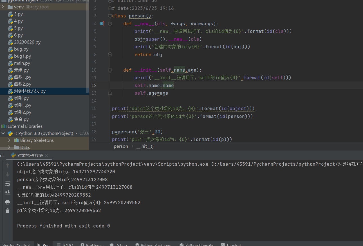Viewport: 363px width, 246px height.
Task: Select 集合.py in the project tree
Action: coord(21,119)
